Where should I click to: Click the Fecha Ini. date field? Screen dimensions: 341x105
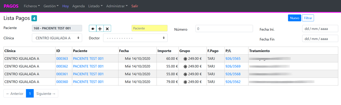click(x=320, y=28)
